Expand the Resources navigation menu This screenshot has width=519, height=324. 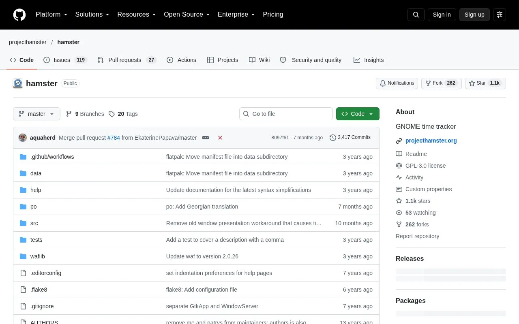click(x=137, y=15)
